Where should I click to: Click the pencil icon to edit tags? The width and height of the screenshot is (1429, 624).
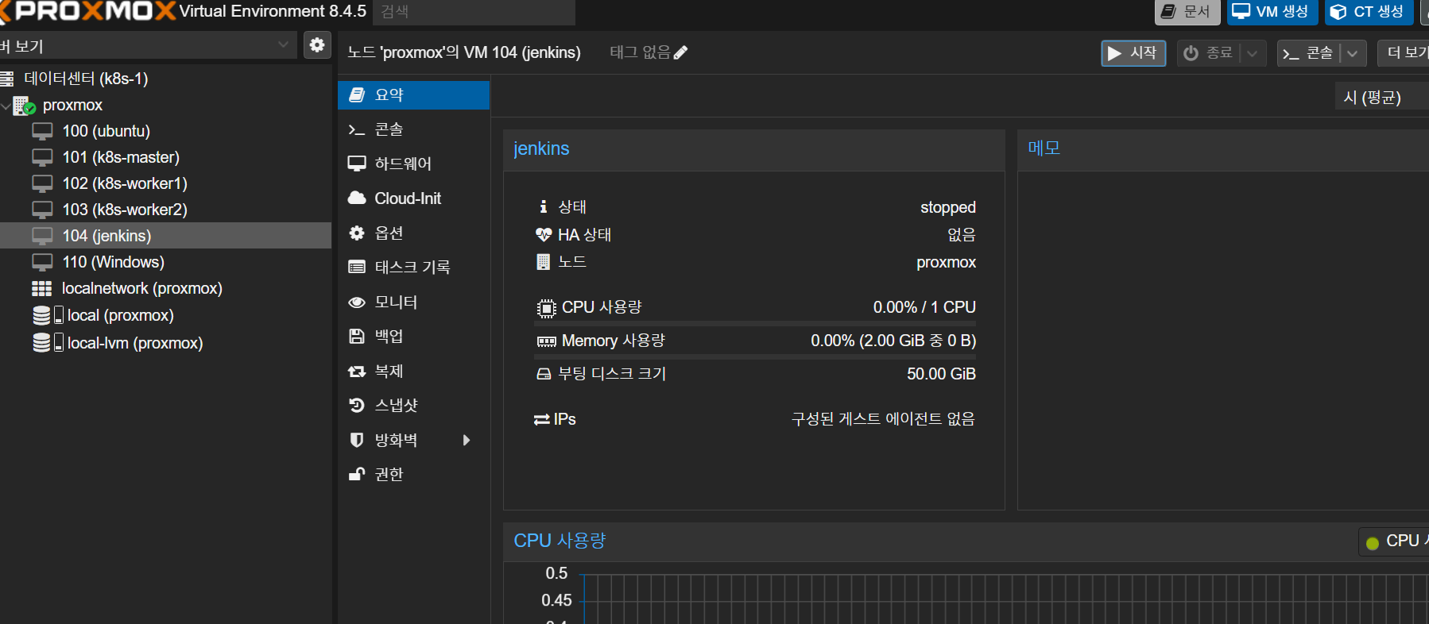[680, 52]
